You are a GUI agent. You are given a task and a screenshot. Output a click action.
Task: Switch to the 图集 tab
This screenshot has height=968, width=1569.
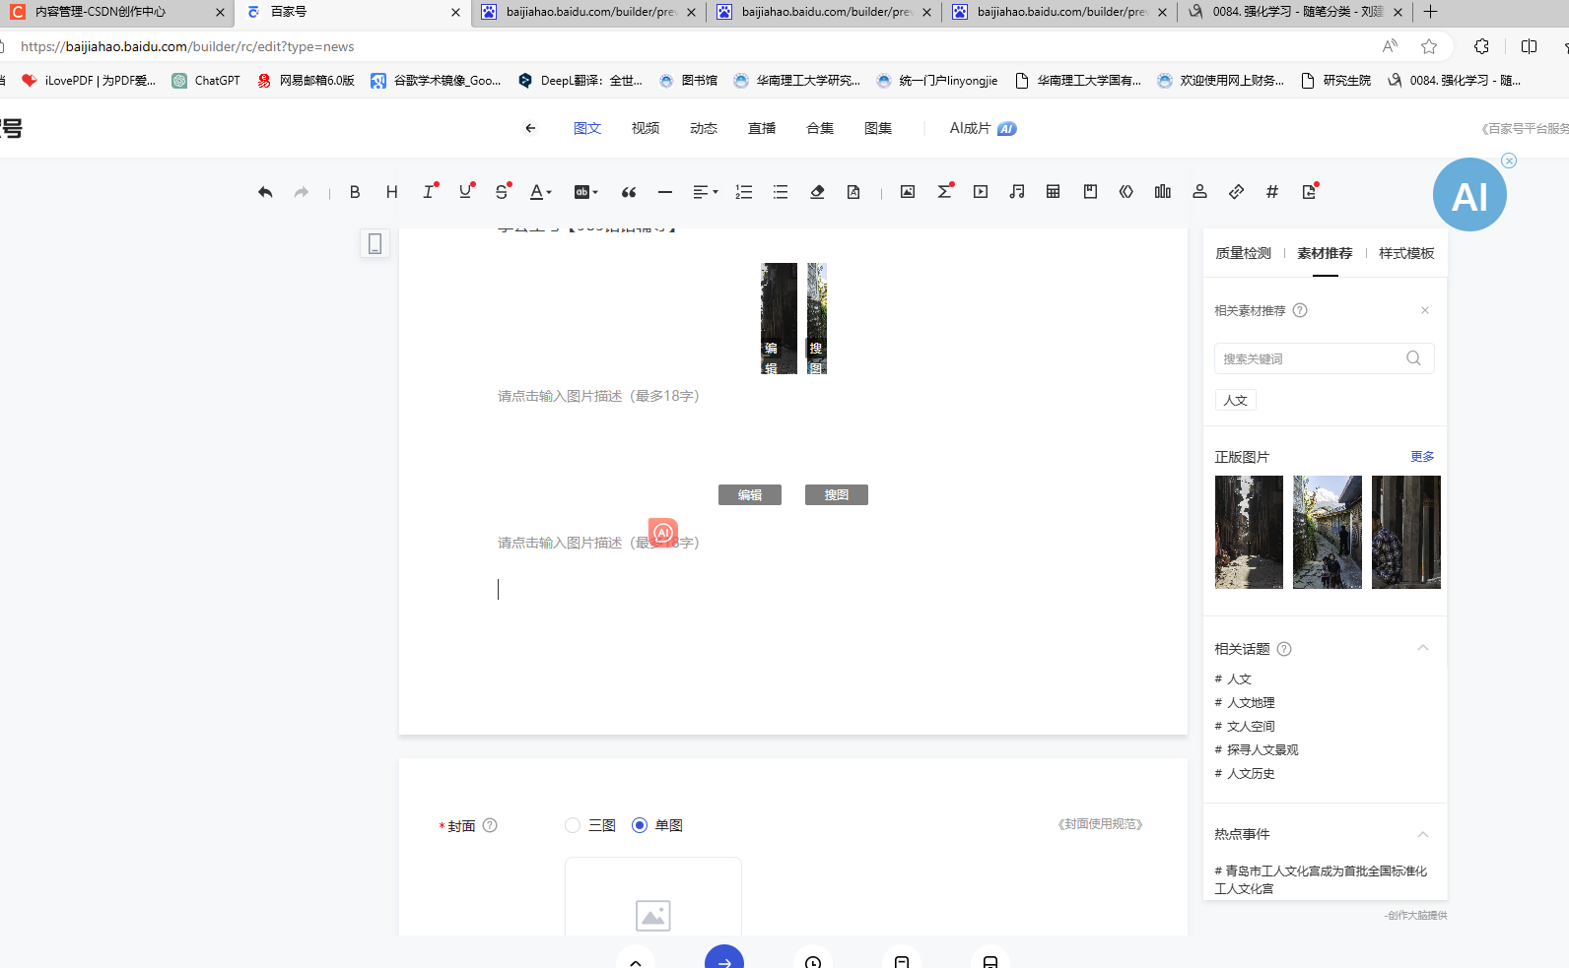pos(878,128)
